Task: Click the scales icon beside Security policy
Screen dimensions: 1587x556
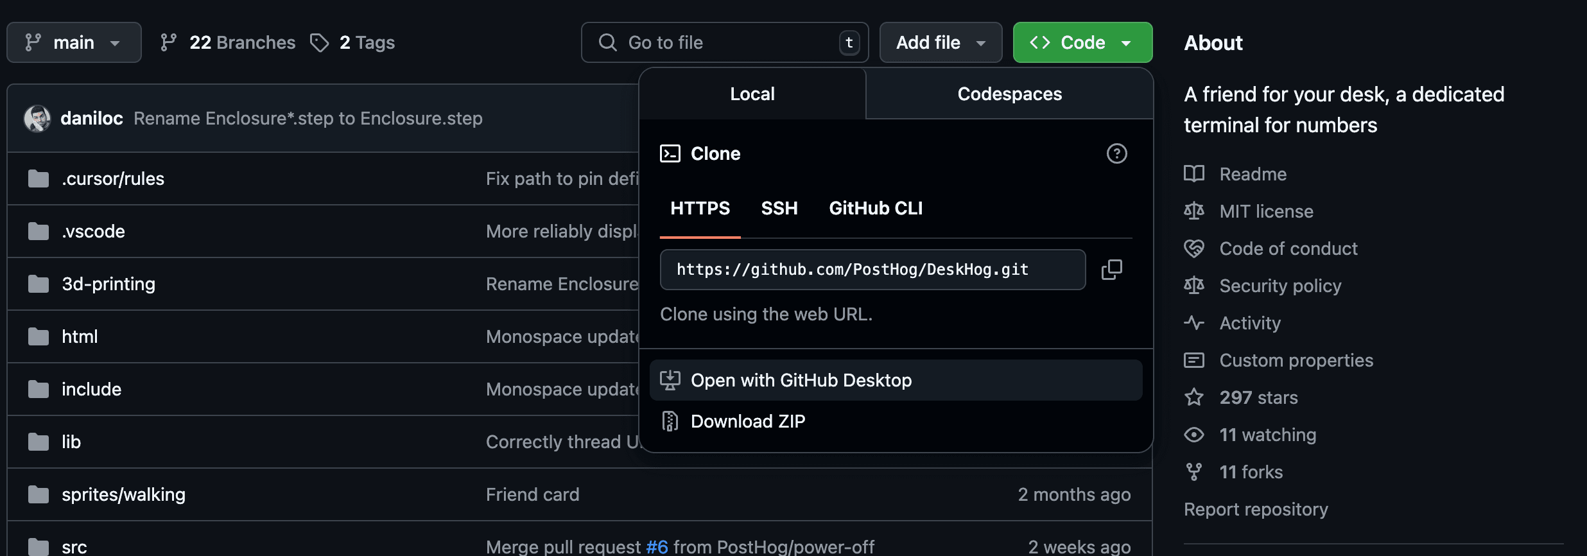Action: pos(1194,286)
